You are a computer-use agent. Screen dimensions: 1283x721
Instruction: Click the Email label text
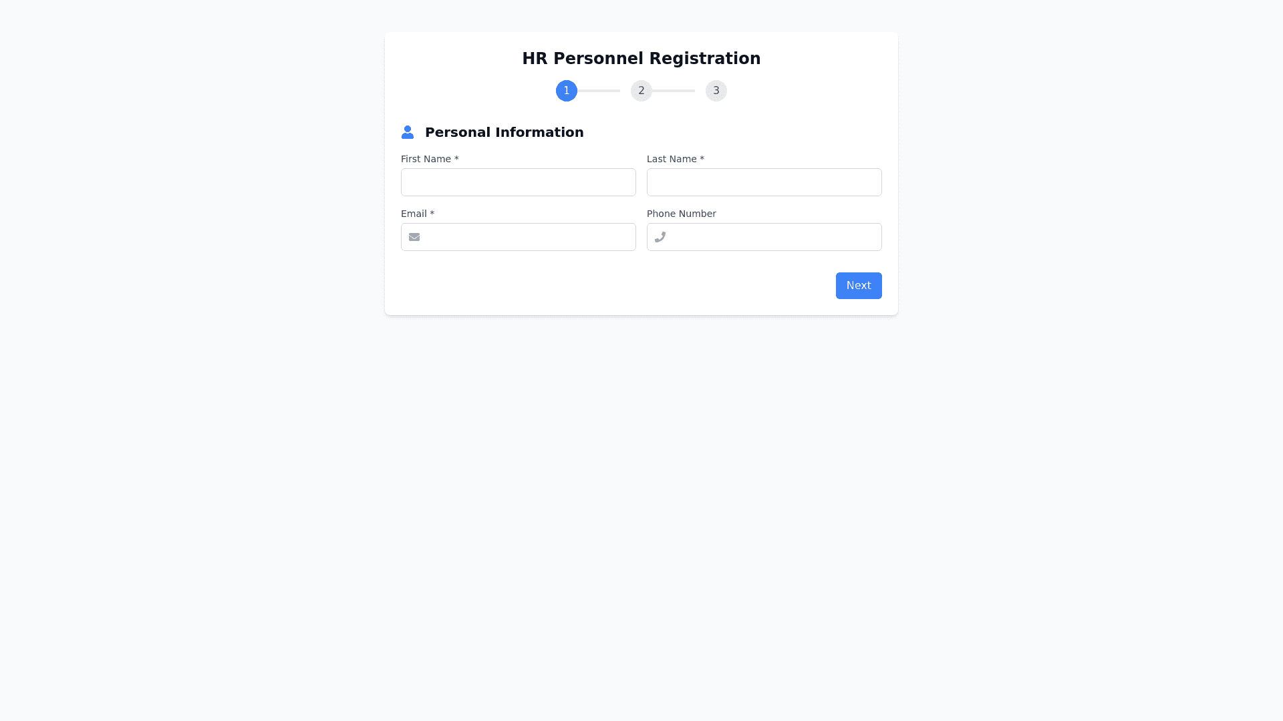pos(414,214)
